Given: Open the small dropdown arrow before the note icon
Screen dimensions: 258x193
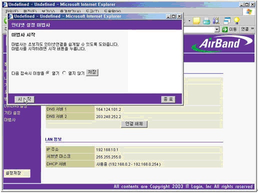Looking at the screenshot, I should click(x=189, y=21).
